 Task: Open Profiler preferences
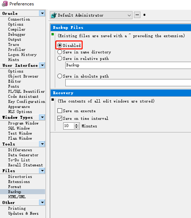point(17,49)
